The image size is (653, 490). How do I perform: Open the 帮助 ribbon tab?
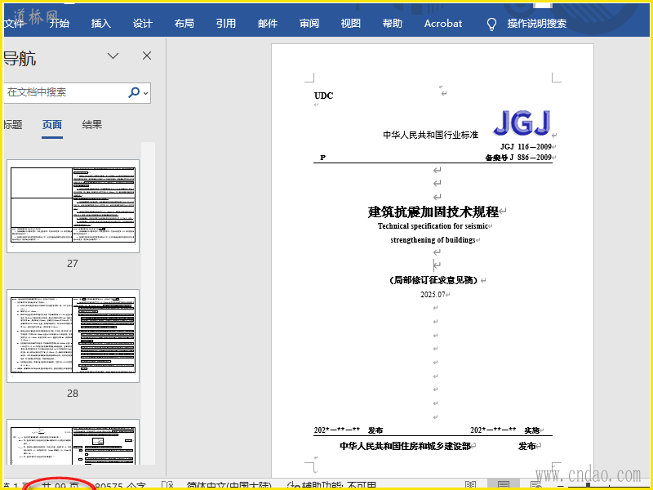point(393,24)
